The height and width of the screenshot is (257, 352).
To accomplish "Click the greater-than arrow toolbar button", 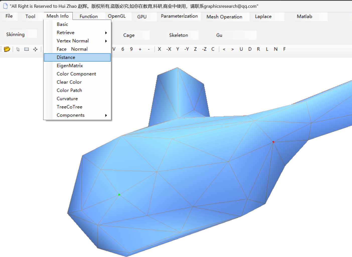I will pyautogui.click(x=233, y=49).
